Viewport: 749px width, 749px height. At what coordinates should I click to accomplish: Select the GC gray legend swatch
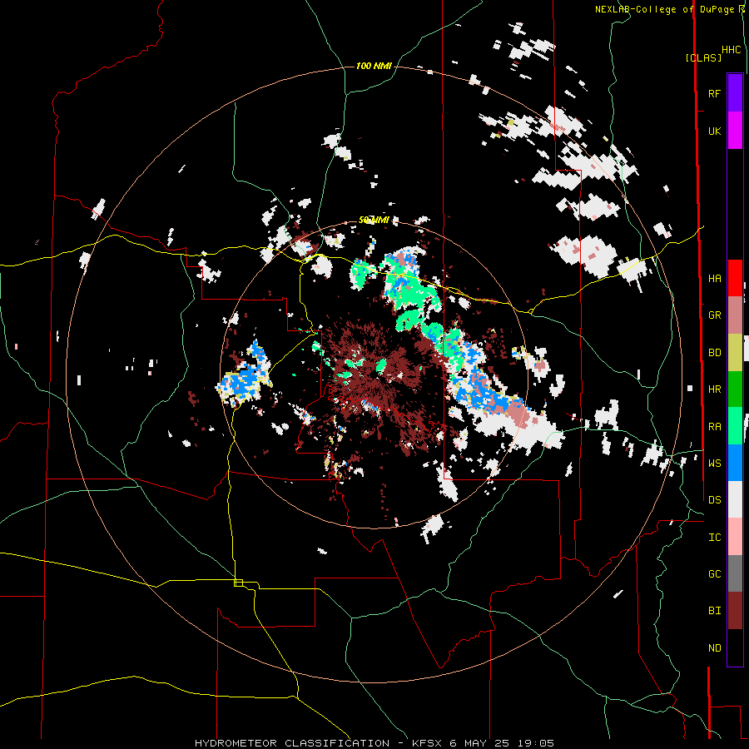point(735,573)
